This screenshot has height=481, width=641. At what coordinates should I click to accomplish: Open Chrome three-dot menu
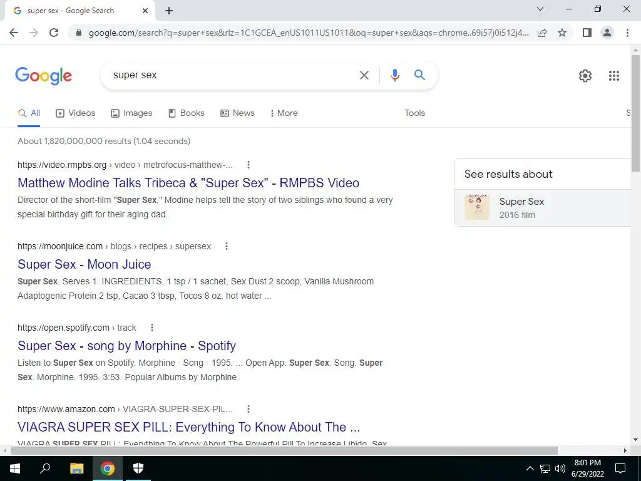627,33
